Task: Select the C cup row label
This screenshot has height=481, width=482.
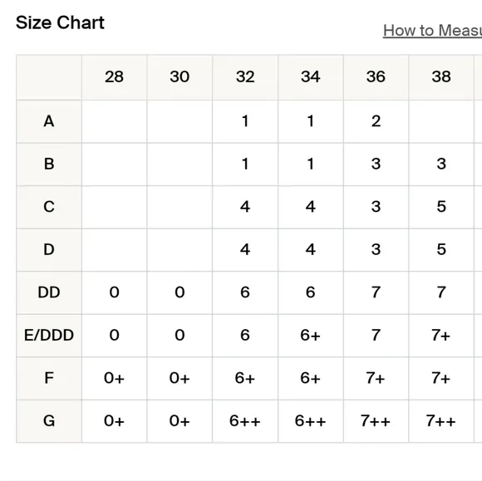Action: pos(49,207)
